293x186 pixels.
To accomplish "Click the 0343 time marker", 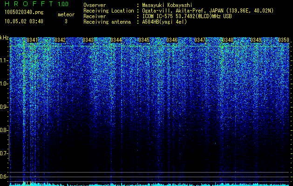I will point(88,40).
